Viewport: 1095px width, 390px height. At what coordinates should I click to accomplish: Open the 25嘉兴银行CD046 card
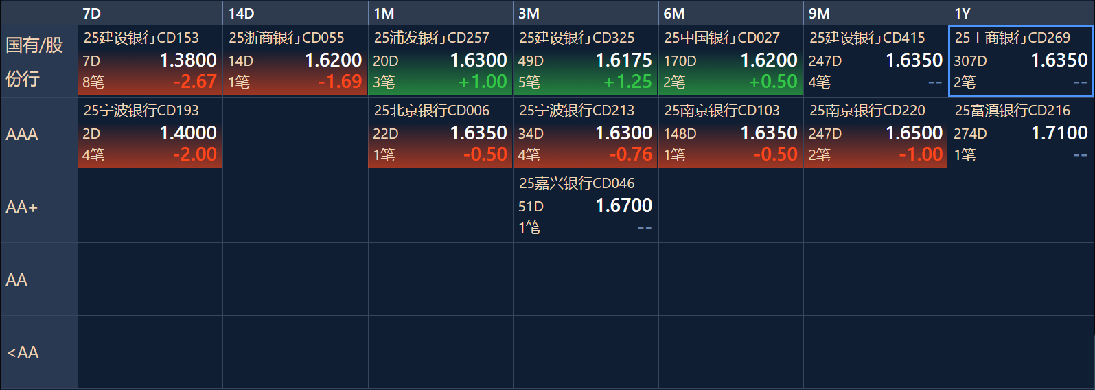click(x=586, y=206)
